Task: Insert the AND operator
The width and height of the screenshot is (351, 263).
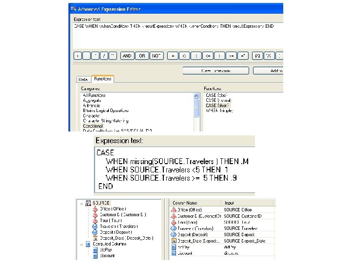Action: pos(127,56)
